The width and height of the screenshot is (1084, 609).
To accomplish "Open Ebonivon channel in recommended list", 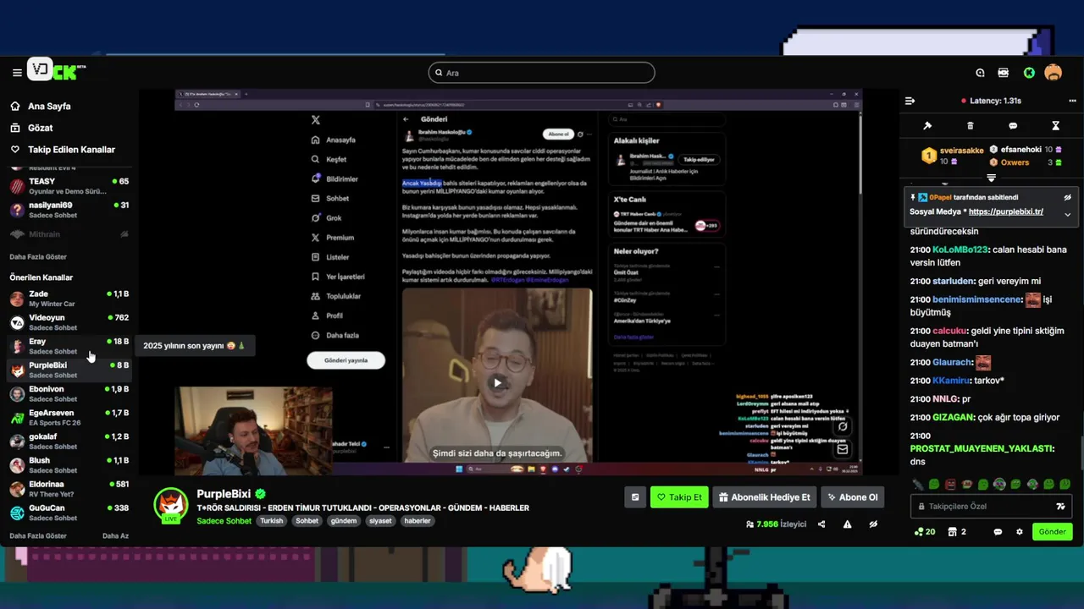I will point(69,393).
